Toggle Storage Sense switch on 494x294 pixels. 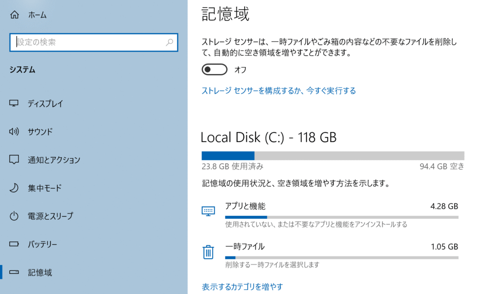(x=214, y=69)
